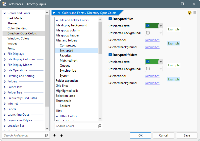Select Matched text in the colors list

coord(69,61)
